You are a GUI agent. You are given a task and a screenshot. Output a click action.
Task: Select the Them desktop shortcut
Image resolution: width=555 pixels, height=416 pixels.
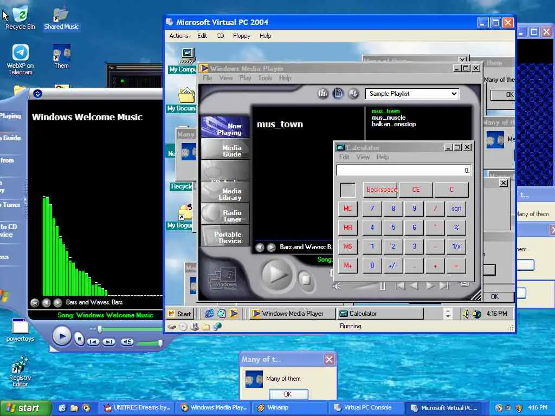coord(61,56)
